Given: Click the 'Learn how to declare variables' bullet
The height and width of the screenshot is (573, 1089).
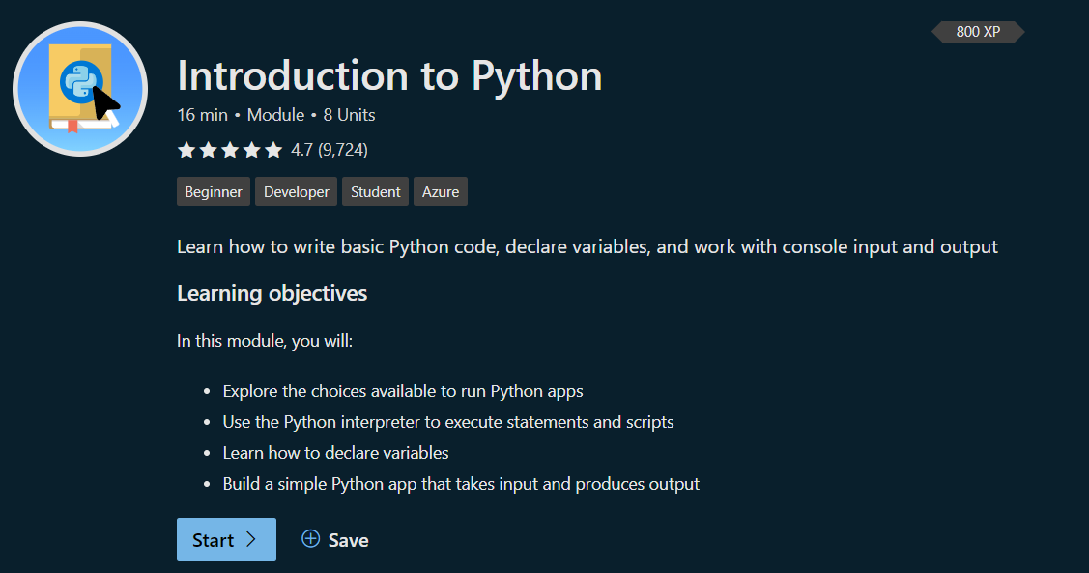Looking at the screenshot, I should 335,452.
